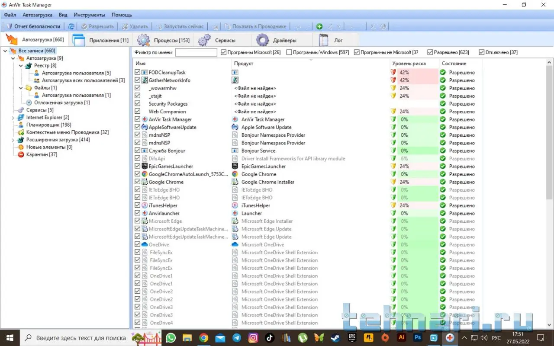Click the Файлы folder icon in the tree
554x346 pixels.
pos(29,88)
